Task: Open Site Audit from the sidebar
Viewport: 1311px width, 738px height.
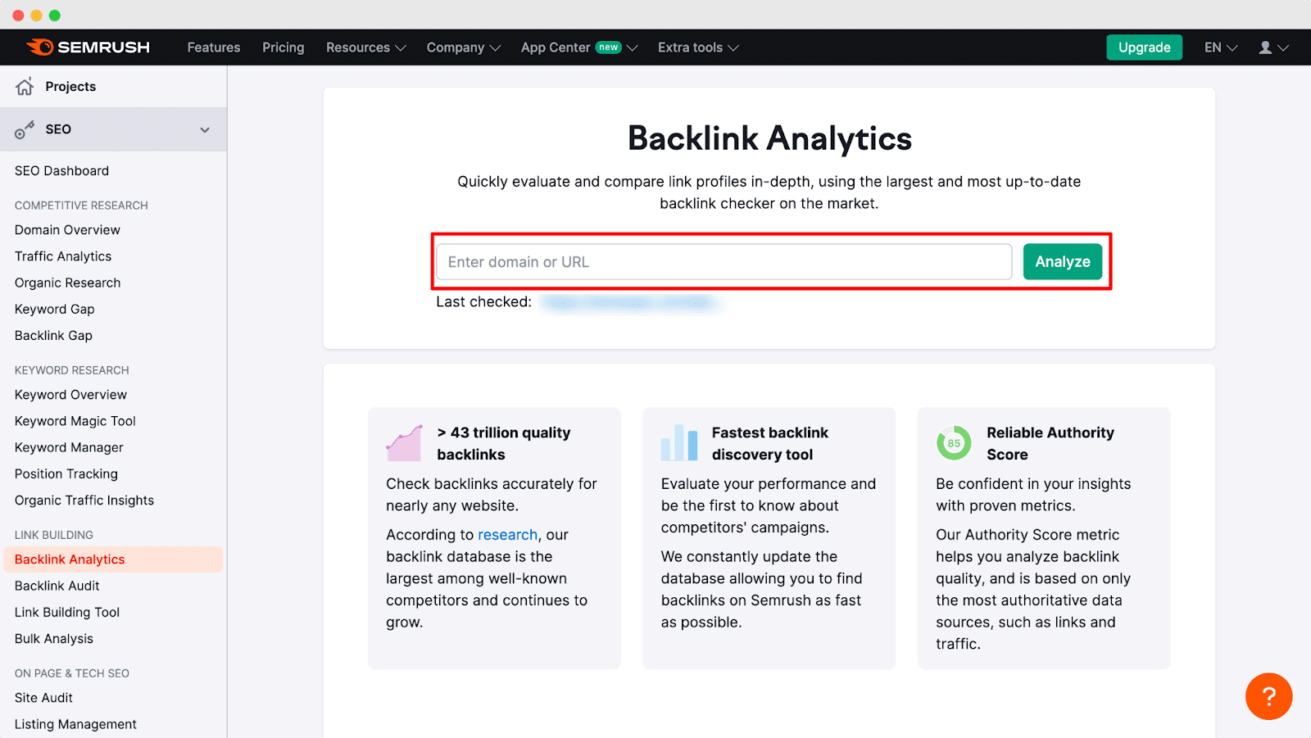Action: [43, 697]
